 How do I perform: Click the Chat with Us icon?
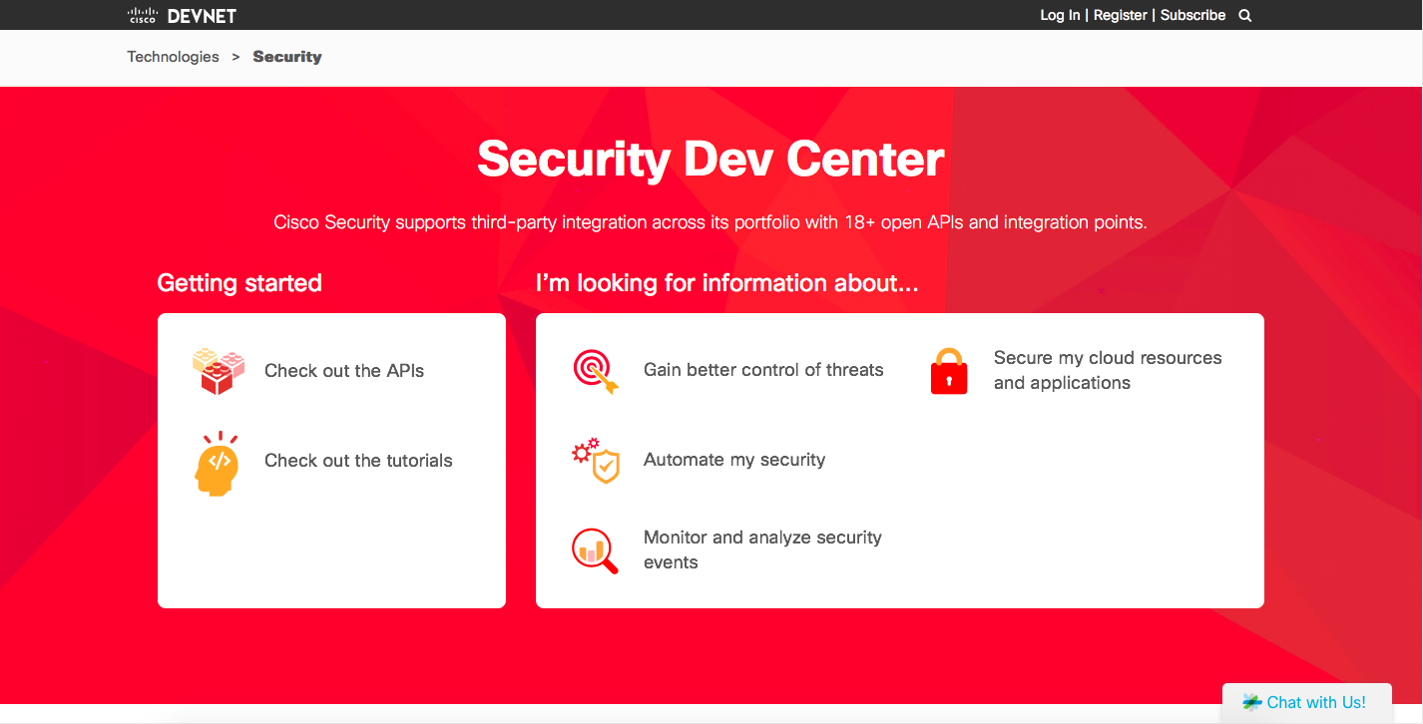(1252, 702)
